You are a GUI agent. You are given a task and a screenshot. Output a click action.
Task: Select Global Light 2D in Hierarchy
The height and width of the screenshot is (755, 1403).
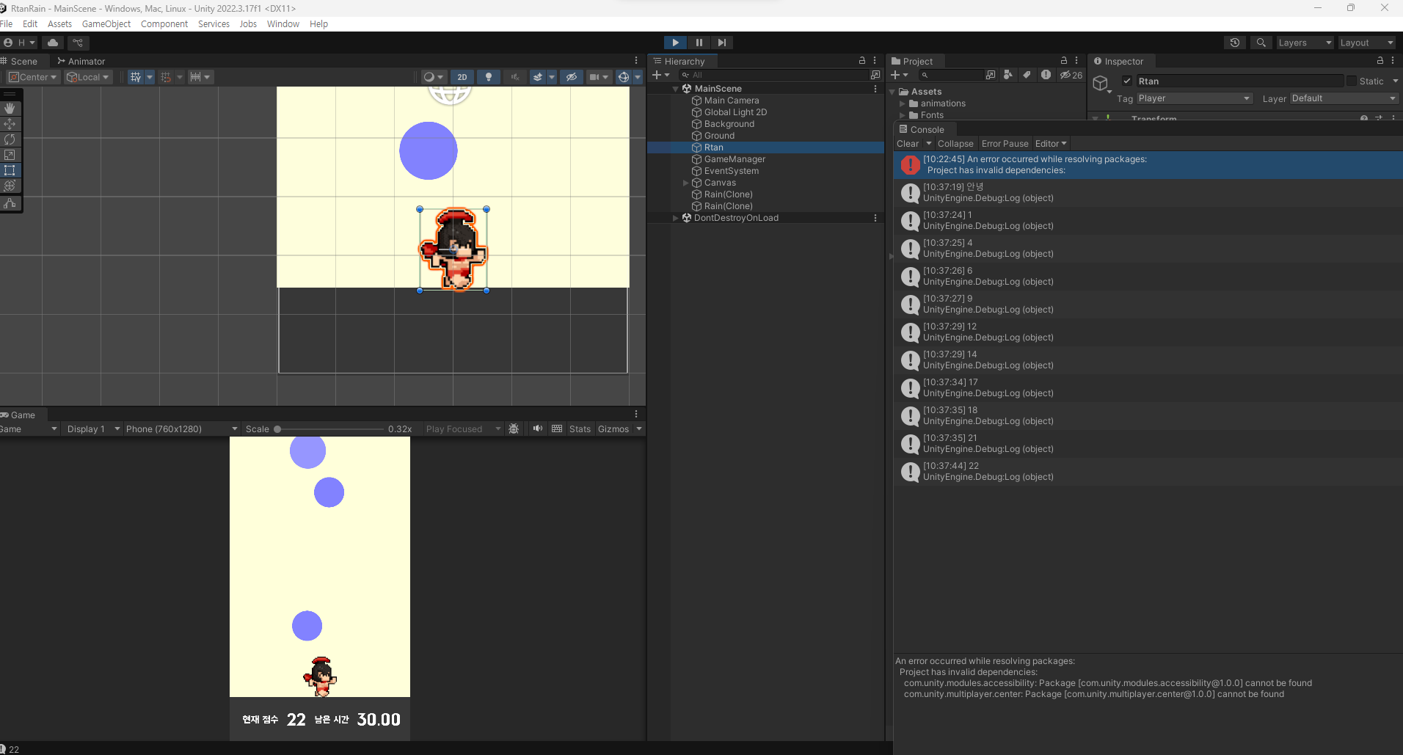tap(735, 112)
